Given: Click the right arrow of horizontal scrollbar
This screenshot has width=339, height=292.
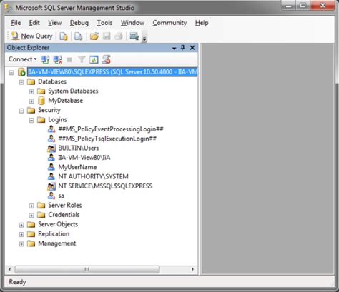Looking at the screenshot, I should click(x=192, y=269).
